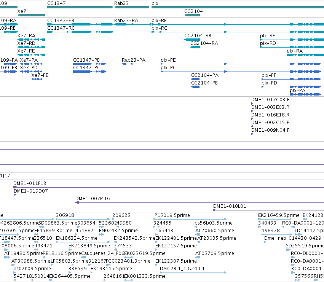
Task: Click transcript plx-RC label
Action: tap(159, 28)
